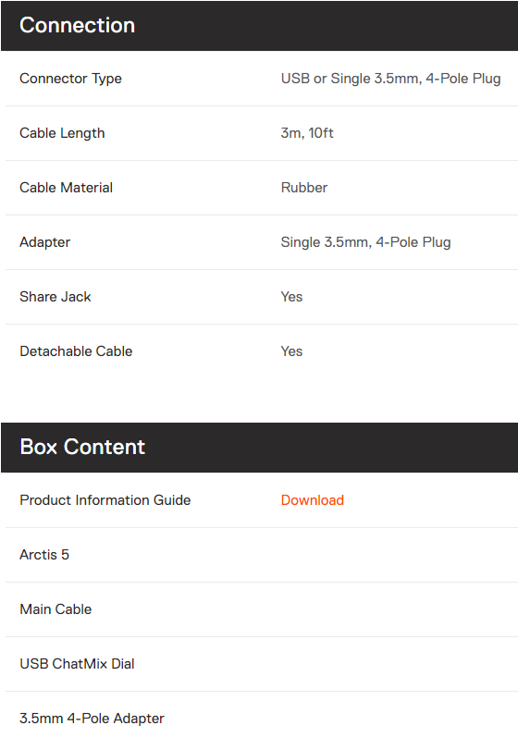Click the Product Information Guide label
The image size is (518, 750).
(x=105, y=499)
